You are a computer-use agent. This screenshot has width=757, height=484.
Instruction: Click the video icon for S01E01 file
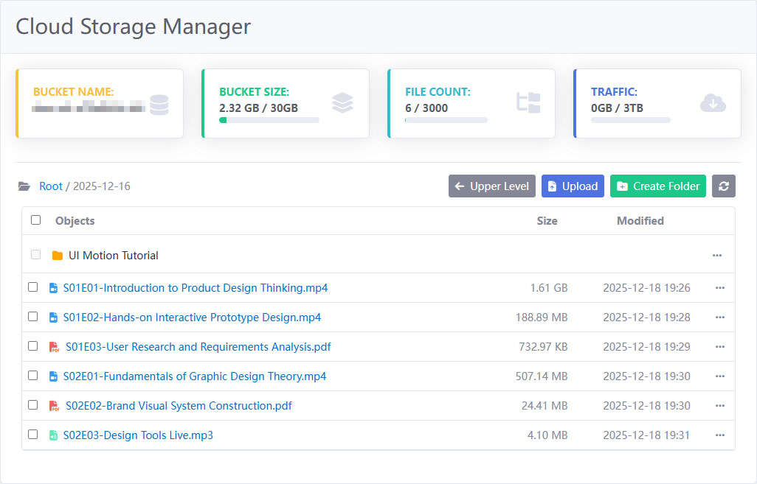coord(53,288)
